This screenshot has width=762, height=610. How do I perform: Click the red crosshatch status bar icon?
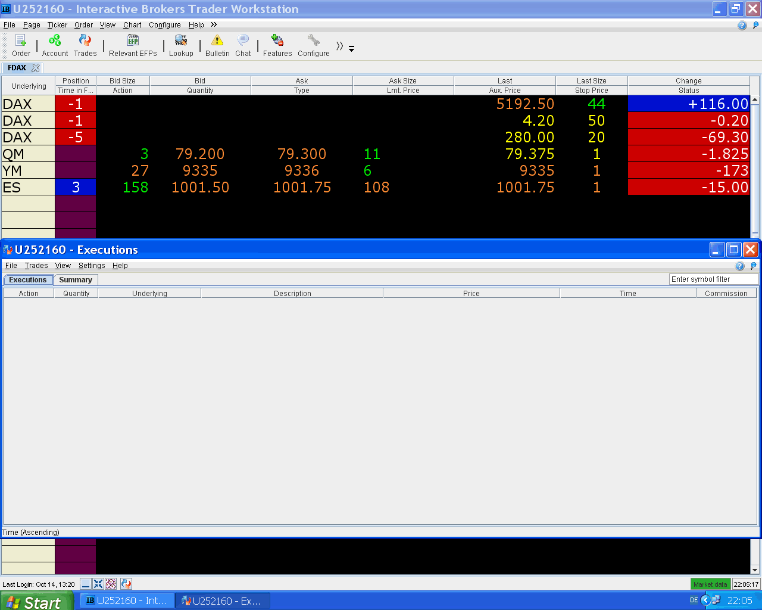(111, 584)
